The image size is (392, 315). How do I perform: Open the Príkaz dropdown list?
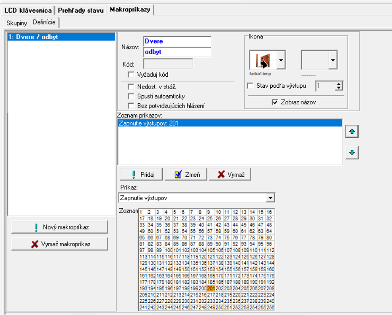point(270,198)
